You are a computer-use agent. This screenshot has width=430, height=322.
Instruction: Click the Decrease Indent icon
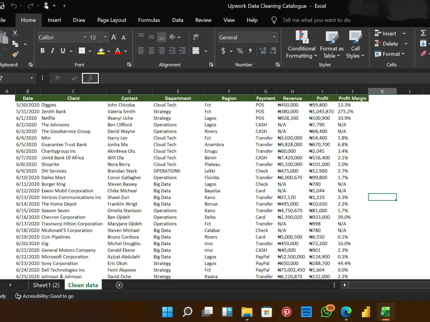(172, 50)
